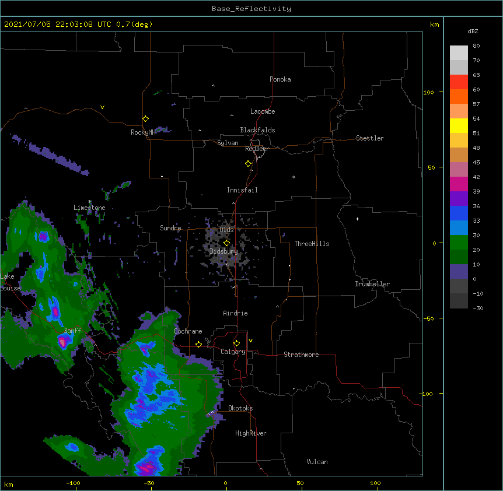Image resolution: width=503 pixels, height=491 pixels.
Task: Click the Banff label
Action: [72, 331]
